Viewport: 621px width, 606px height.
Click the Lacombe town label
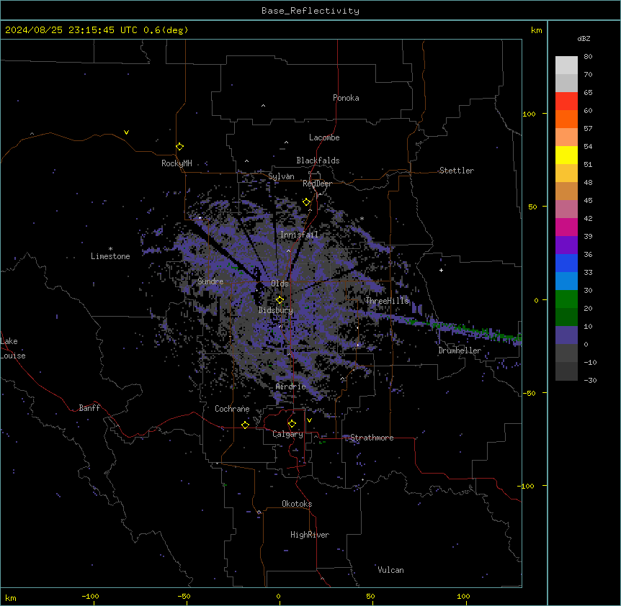coord(324,137)
